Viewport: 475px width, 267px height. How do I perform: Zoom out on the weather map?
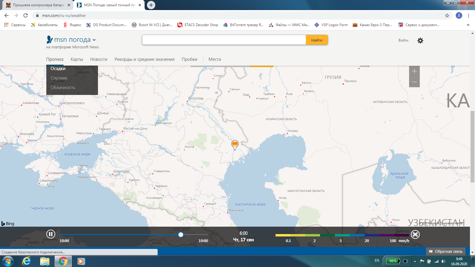click(414, 82)
